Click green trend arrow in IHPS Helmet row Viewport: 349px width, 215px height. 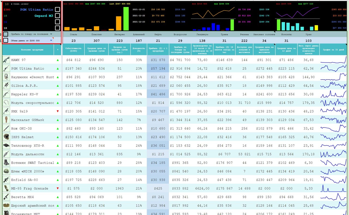click(58, 137)
